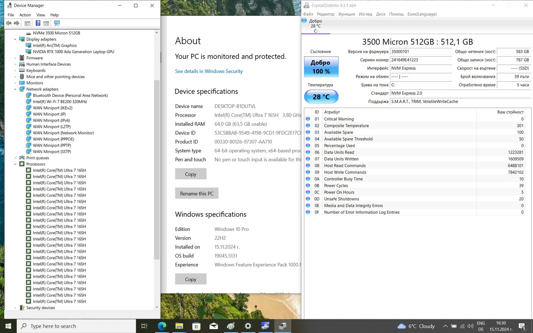Toggle the show/hide action pane toolbar icon
Image resolution: width=533 pixels, height=333 pixels.
tap(46, 23)
